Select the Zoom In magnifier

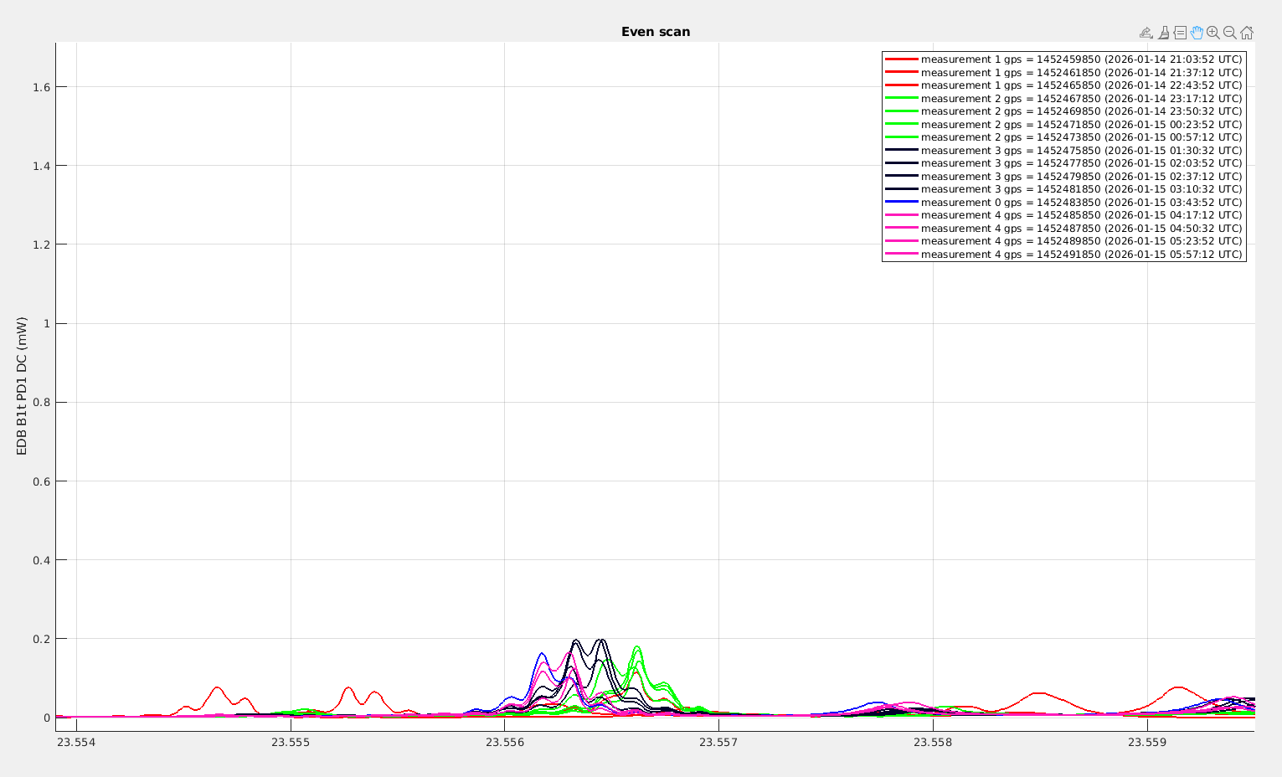point(1213,33)
